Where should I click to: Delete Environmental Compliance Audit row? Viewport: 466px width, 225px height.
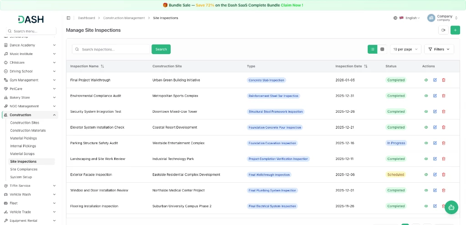(x=444, y=96)
